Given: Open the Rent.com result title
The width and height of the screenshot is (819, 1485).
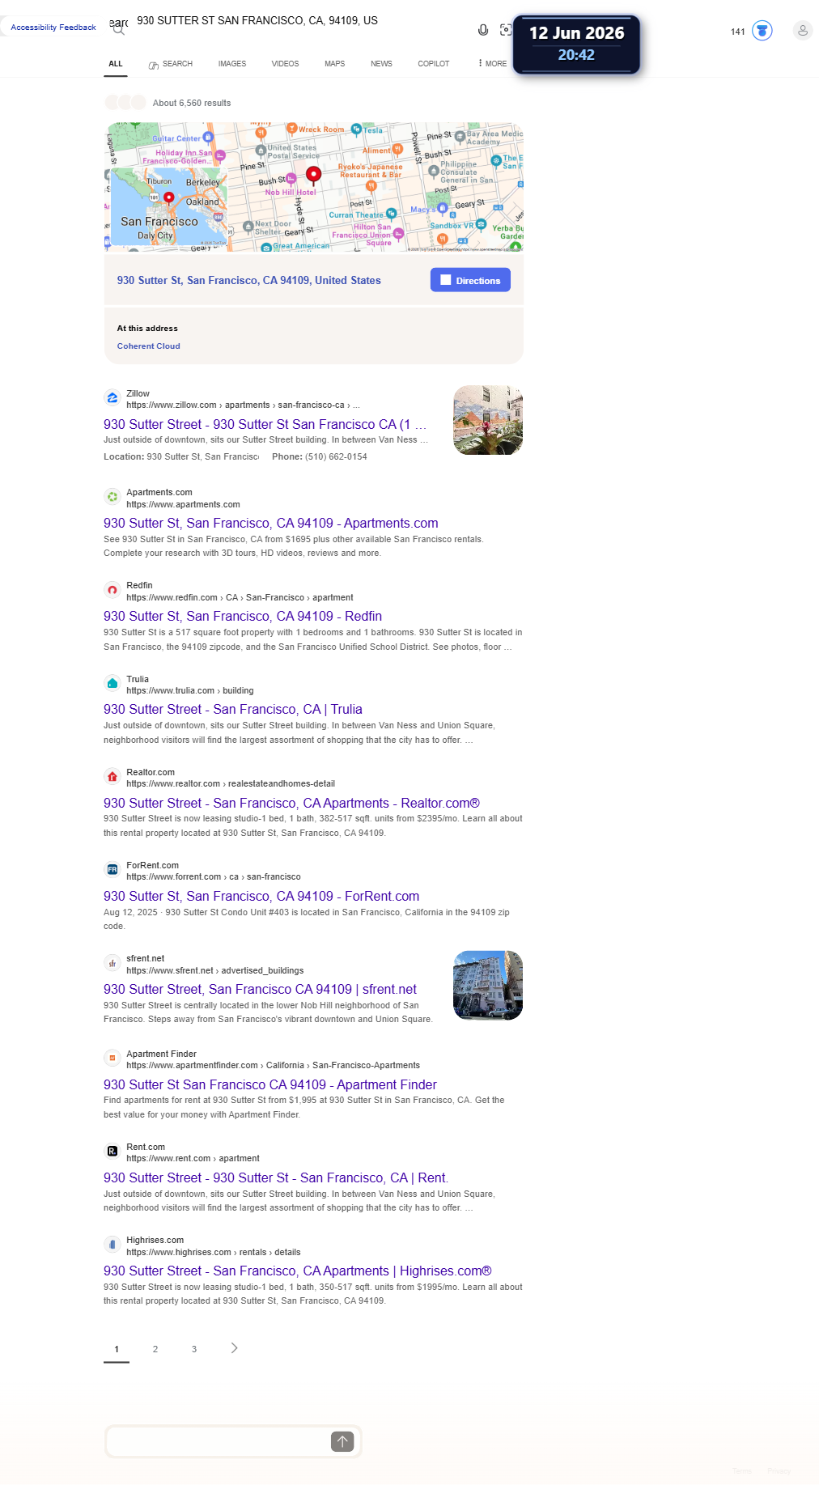Looking at the screenshot, I should click(276, 1178).
